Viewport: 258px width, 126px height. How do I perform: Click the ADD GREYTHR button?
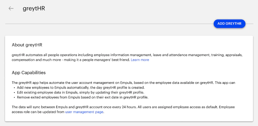[229, 24]
